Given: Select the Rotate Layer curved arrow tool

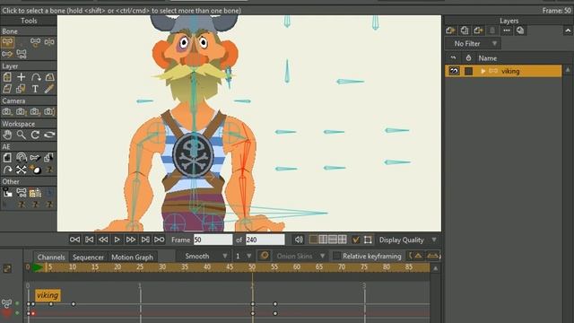Looking at the screenshot, I should pyautogui.click(x=36, y=77).
